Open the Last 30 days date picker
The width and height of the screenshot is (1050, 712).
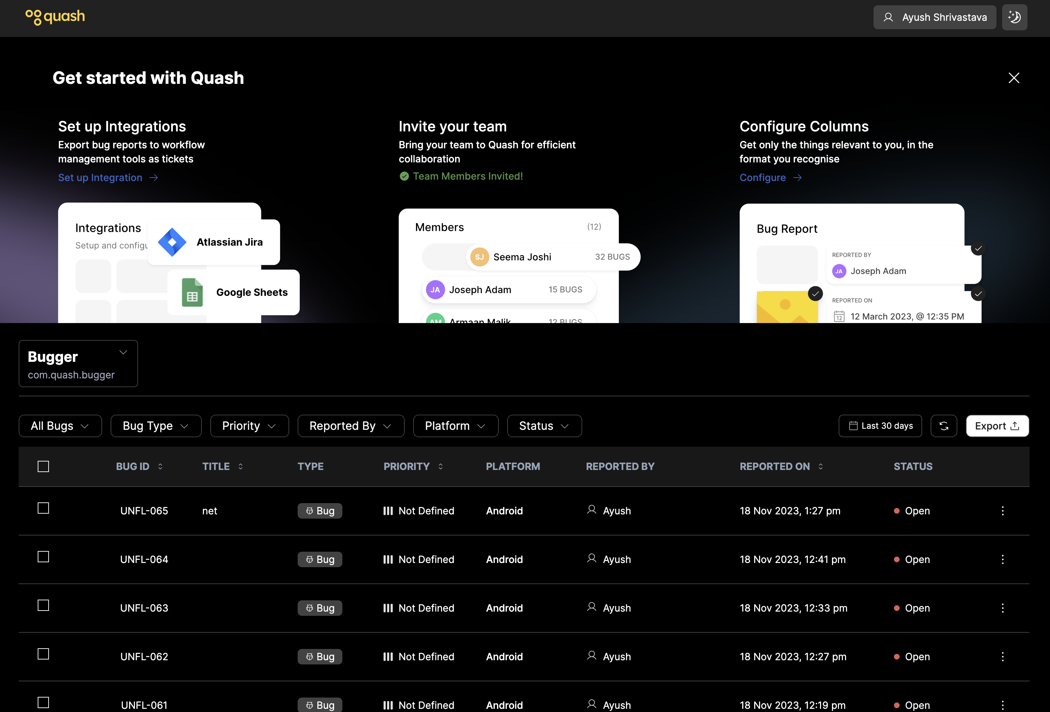[x=880, y=426]
